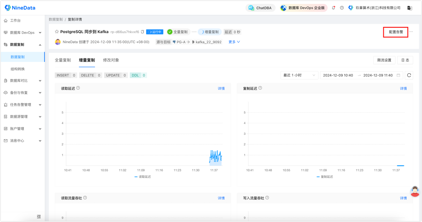The width and height of the screenshot is (422, 222).
Task: Expand 备份与恢复 sidebar menu
Action: pos(23,93)
